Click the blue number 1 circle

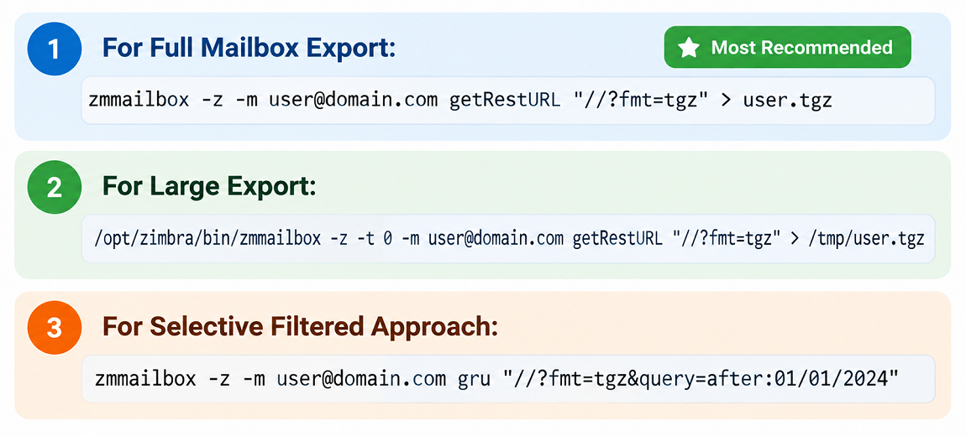coord(55,48)
